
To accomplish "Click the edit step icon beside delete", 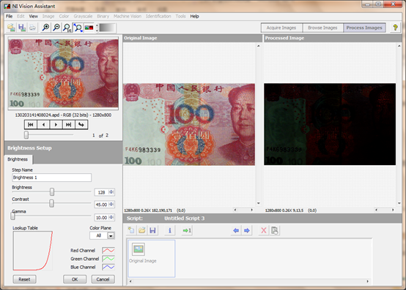I will (x=275, y=230).
